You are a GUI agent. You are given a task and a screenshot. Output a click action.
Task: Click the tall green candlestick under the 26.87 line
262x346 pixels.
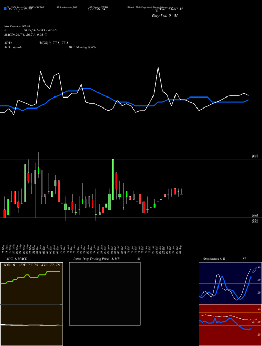pos(113,179)
